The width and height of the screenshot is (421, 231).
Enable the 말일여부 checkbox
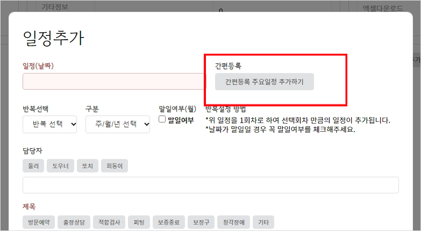pyautogui.click(x=162, y=120)
